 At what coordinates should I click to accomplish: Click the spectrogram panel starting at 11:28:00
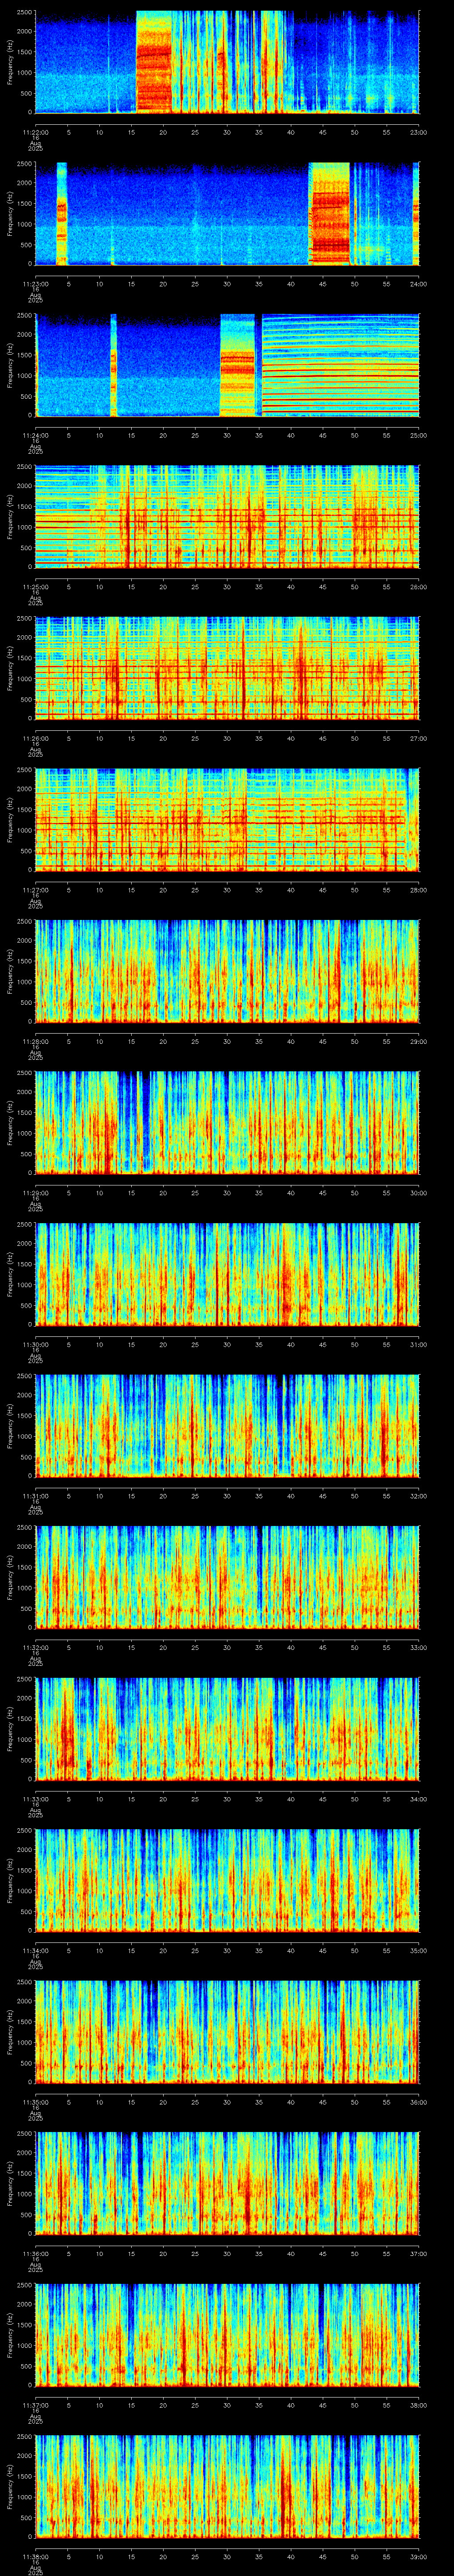pyautogui.click(x=227, y=971)
